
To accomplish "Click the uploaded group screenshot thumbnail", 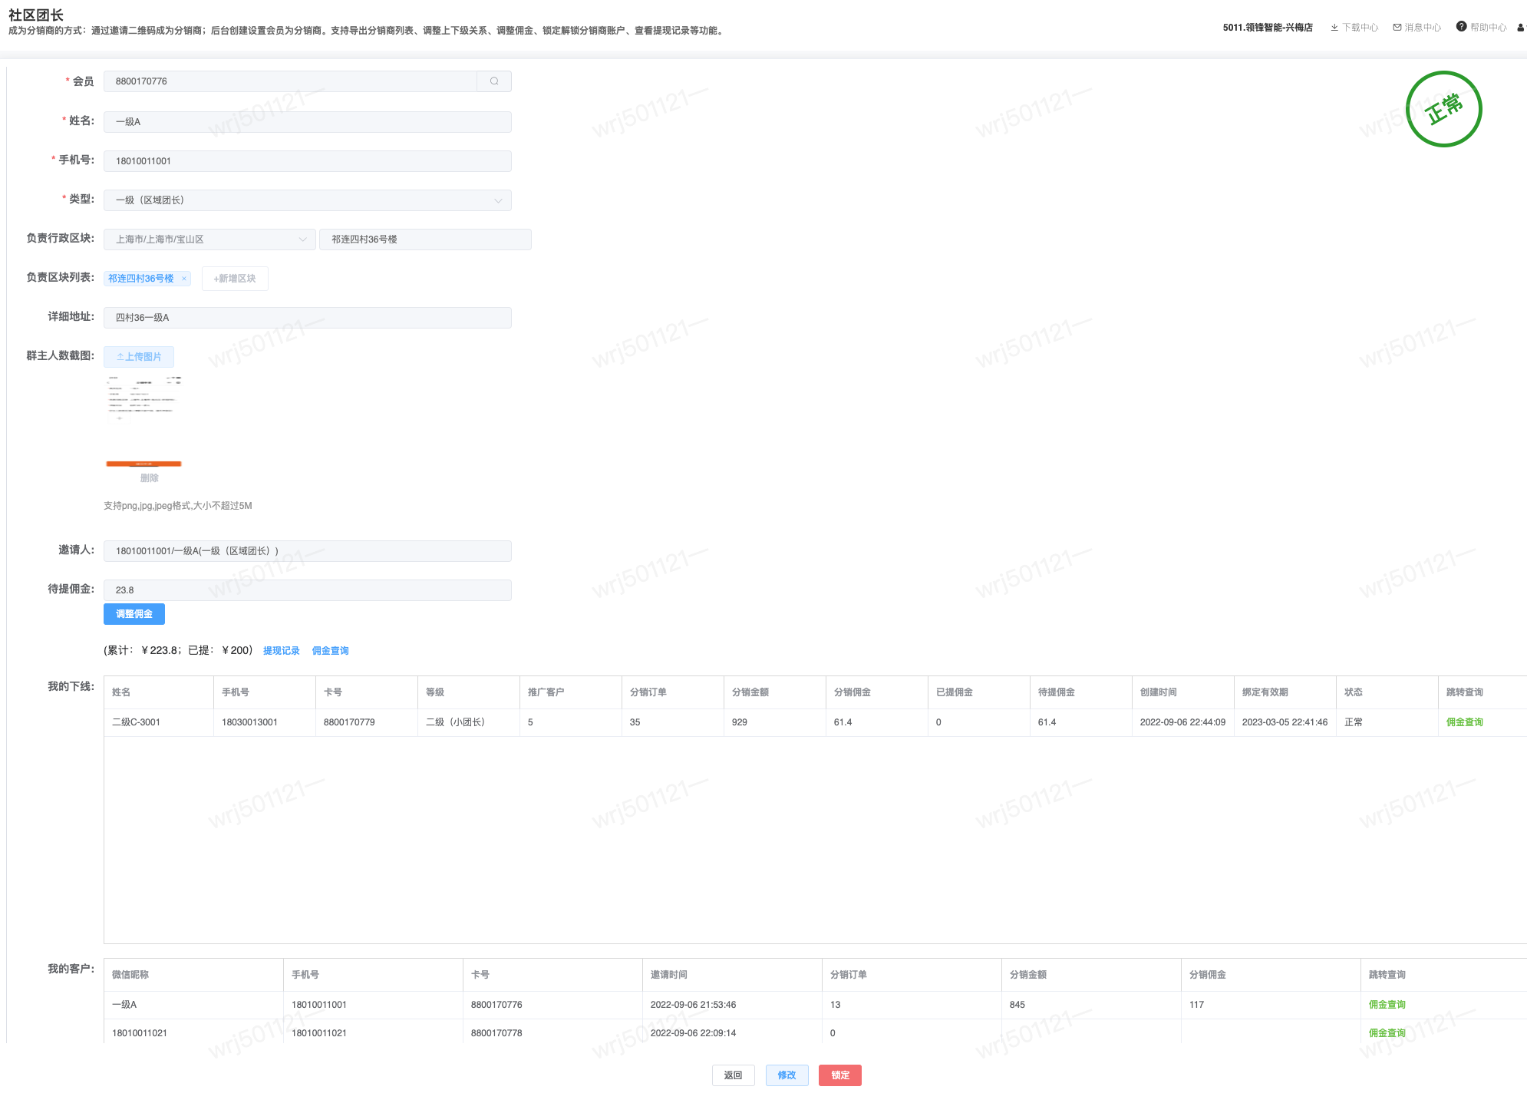I will (143, 420).
